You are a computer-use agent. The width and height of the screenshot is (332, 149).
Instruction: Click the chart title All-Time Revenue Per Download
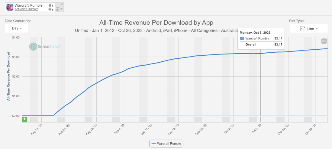pyautogui.click(x=156, y=23)
